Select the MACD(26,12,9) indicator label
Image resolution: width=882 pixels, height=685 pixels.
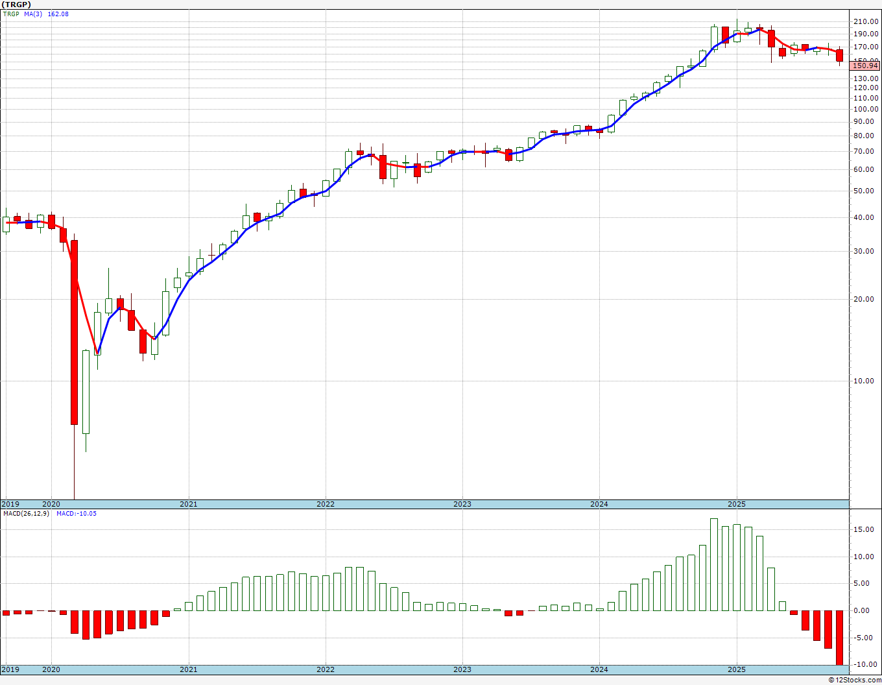pos(26,513)
